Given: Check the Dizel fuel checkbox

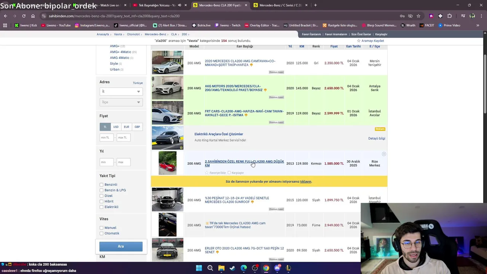Looking at the screenshot, I should point(102,196).
